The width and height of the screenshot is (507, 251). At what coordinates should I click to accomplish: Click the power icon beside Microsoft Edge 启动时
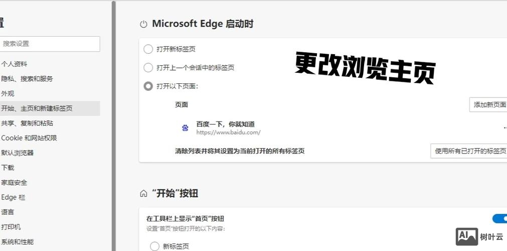(143, 24)
